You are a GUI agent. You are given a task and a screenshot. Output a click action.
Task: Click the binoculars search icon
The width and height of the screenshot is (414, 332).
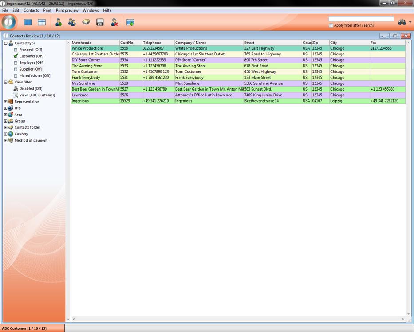click(402, 22)
